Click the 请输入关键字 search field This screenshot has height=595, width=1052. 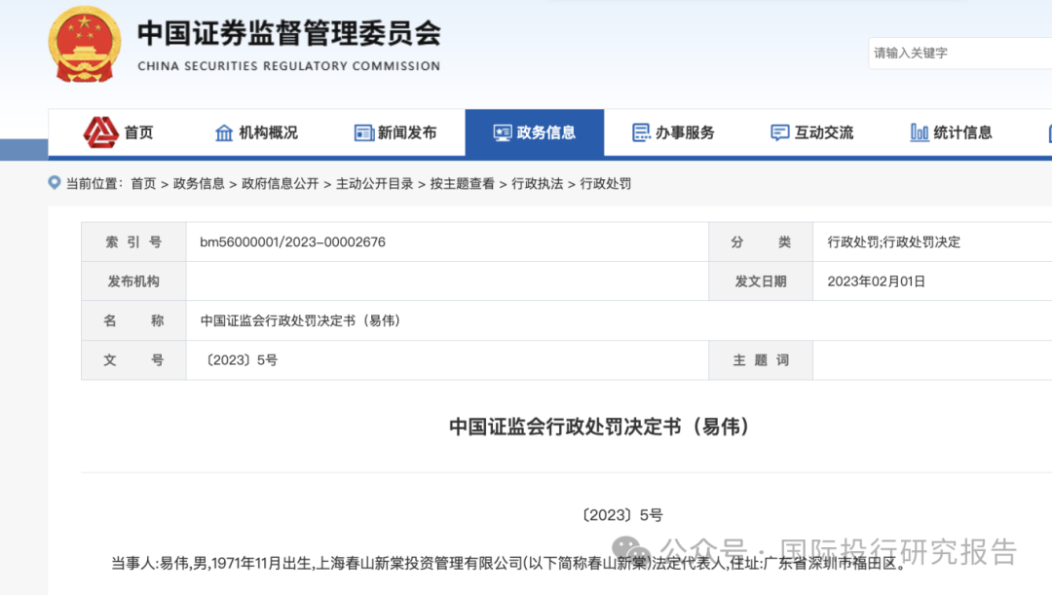tap(960, 53)
